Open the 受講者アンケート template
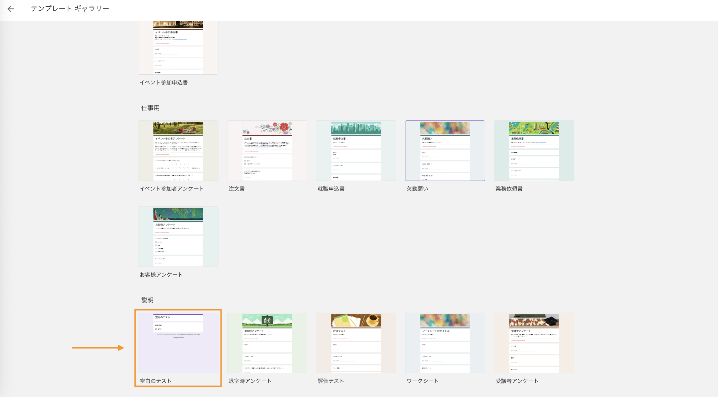Screen dimensions: 718x397 coord(534,343)
